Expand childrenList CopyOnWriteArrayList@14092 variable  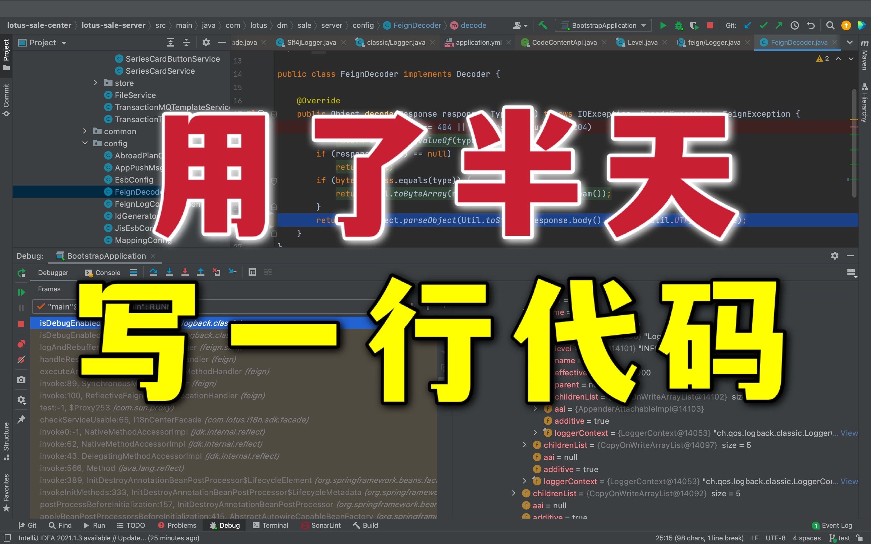tap(514, 493)
